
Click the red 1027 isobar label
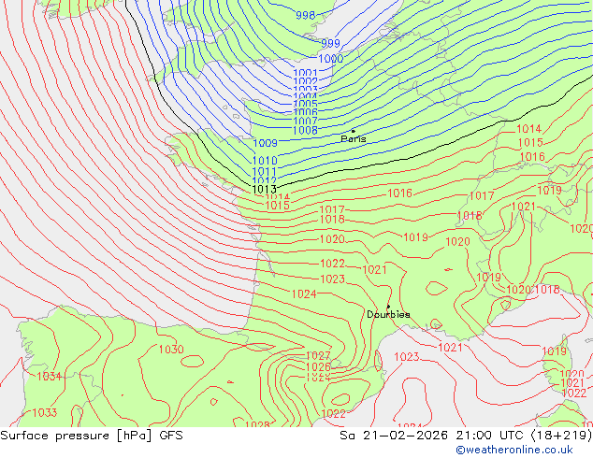pos(318,355)
